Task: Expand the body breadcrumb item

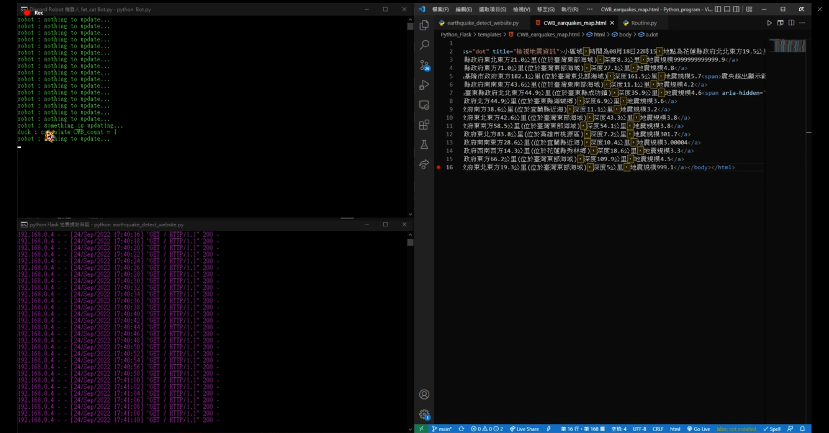Action: [x=625, y=35]
